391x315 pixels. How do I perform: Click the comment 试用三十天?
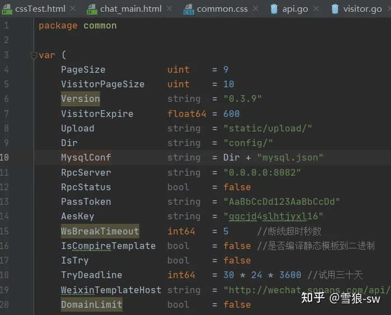click(x=335, y=275)
